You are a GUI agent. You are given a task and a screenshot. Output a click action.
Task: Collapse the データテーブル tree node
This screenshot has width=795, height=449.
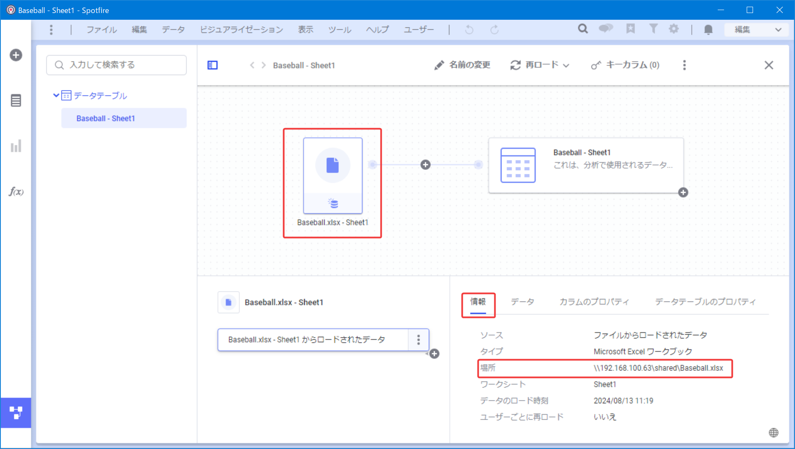(x=56, y=95)
